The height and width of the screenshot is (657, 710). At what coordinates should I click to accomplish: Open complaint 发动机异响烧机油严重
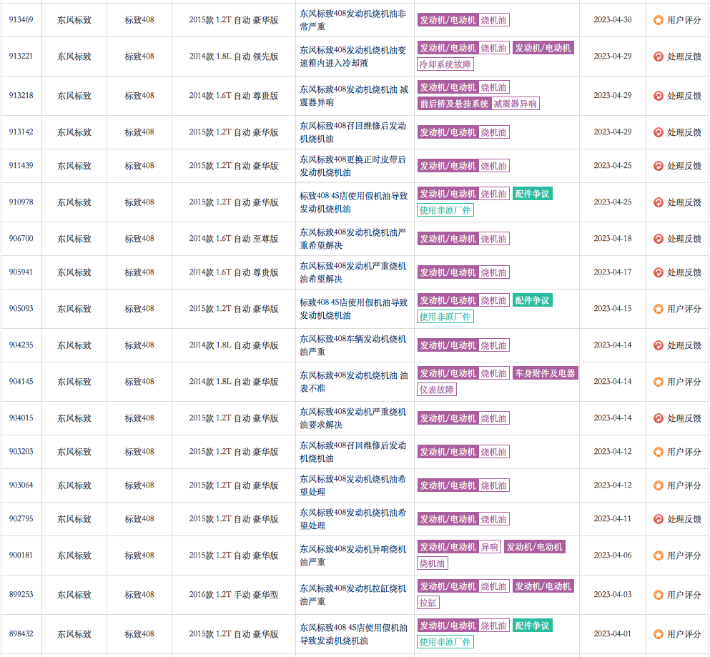click(352, 555)
